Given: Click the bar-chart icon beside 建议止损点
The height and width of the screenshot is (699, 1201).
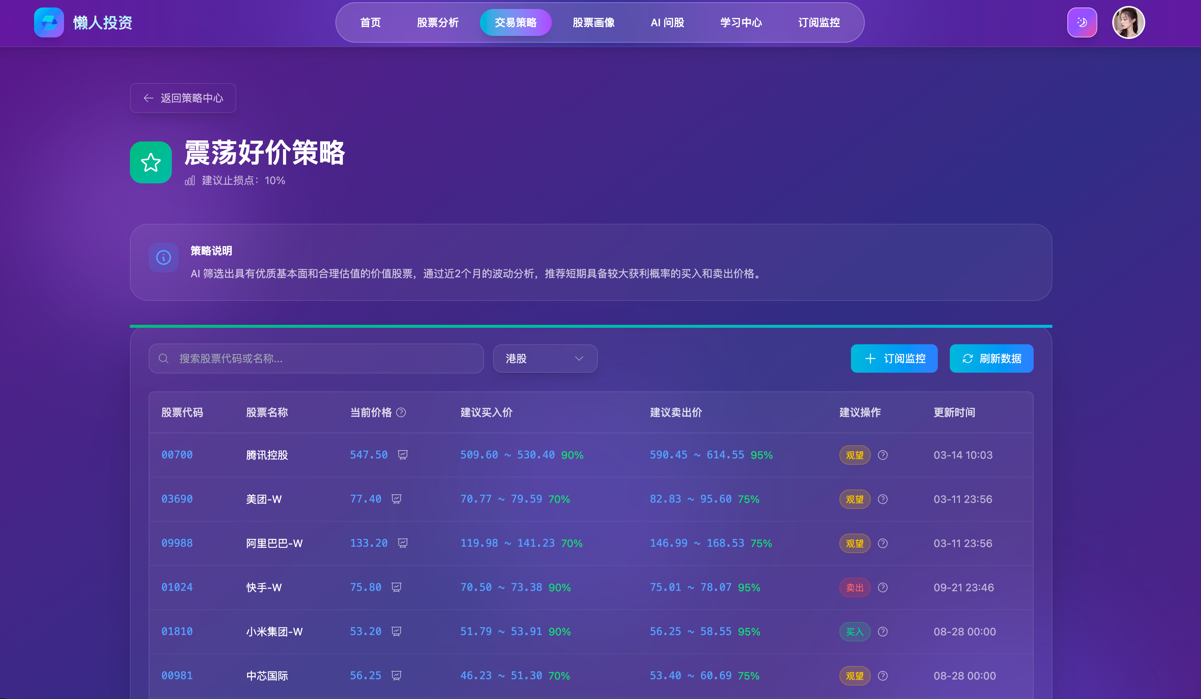Looking at the screenshot, I should tap(190, 181).
